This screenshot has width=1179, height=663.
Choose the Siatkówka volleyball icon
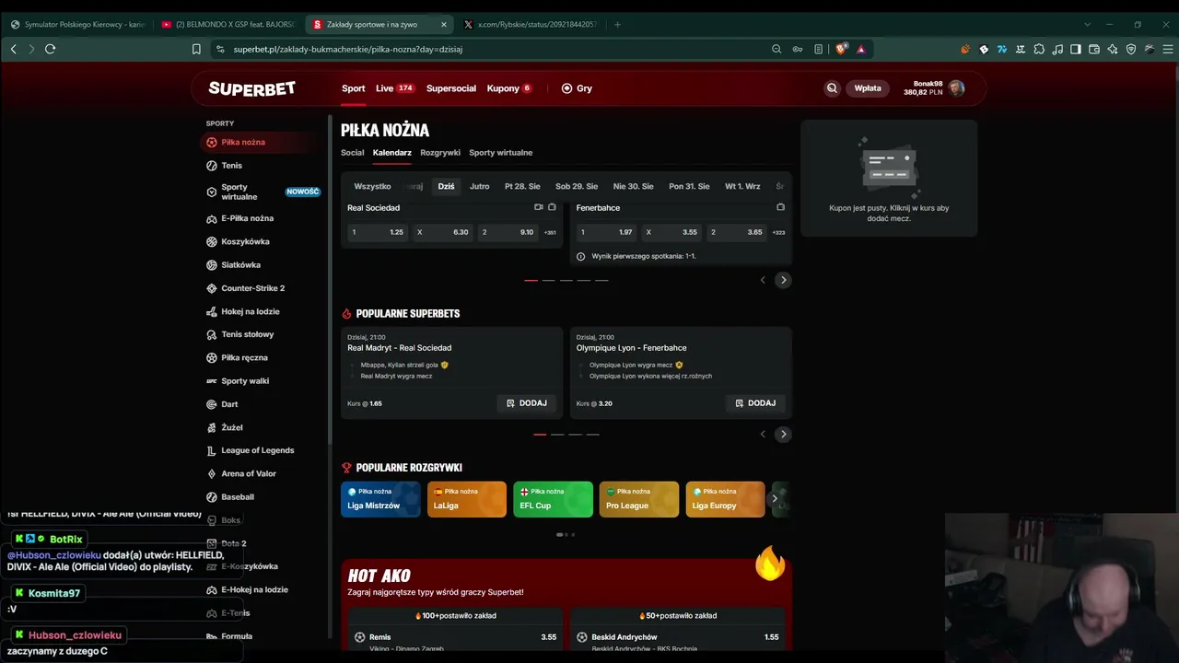tap(212, 265)
